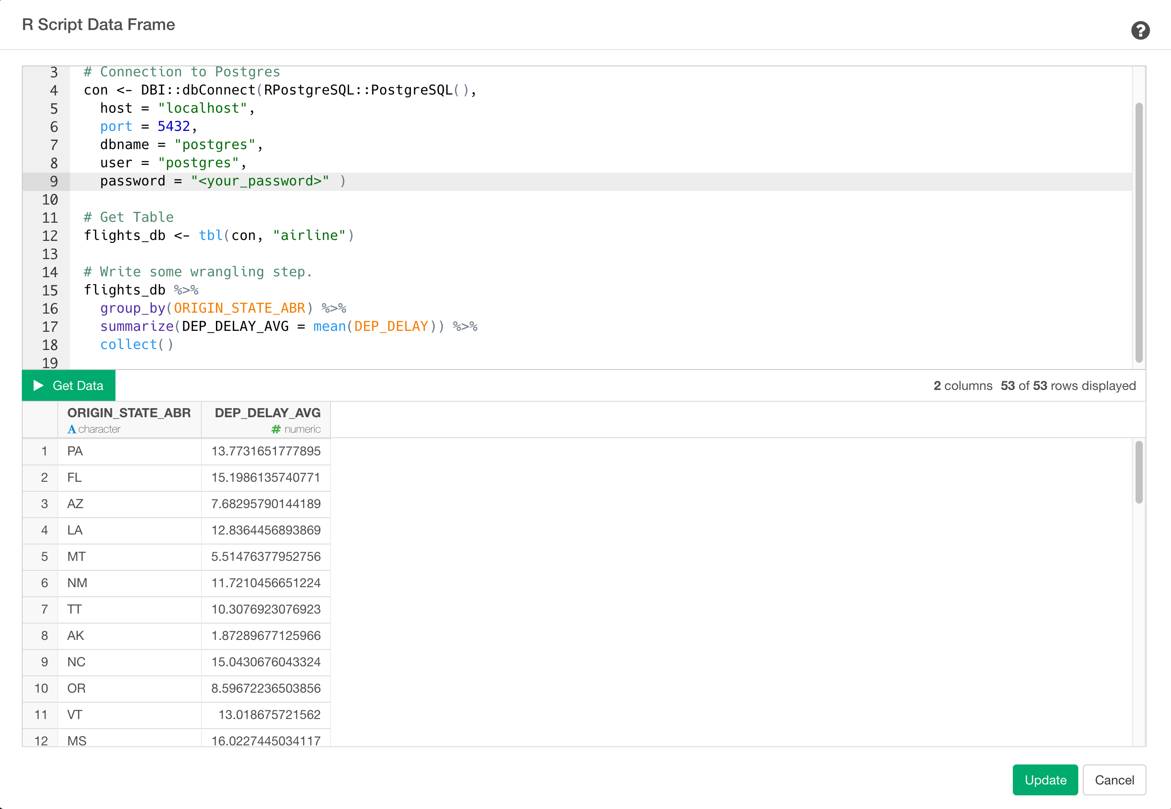Click the value 13.7731651777895
This screenshot has width=1171, height=809.
(x=266, y=452)
